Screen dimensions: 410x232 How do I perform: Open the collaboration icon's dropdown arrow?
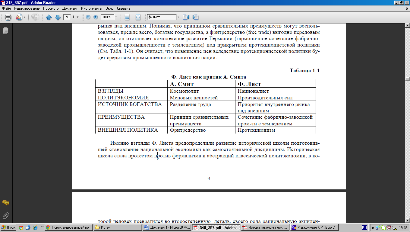point(25,17)
